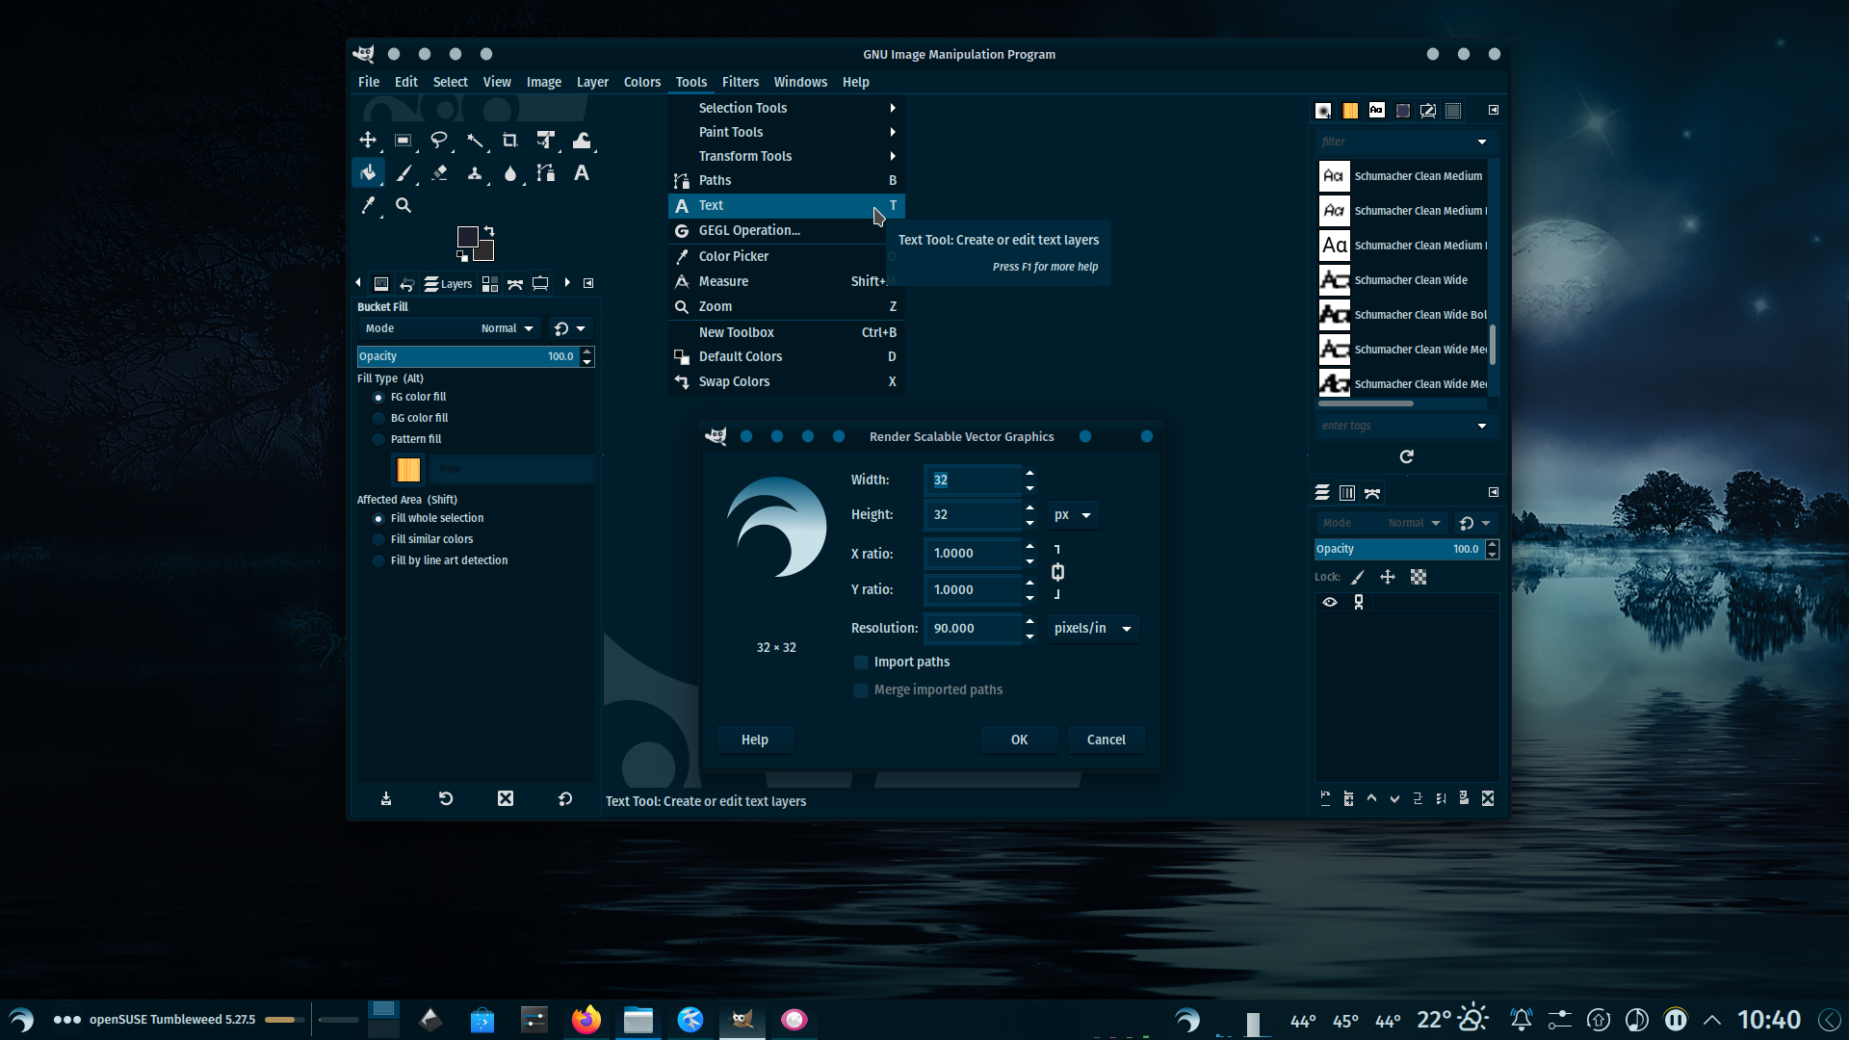Choose New Toolbox menu entry
The image size is (1849, 1040).
point(786,332)
